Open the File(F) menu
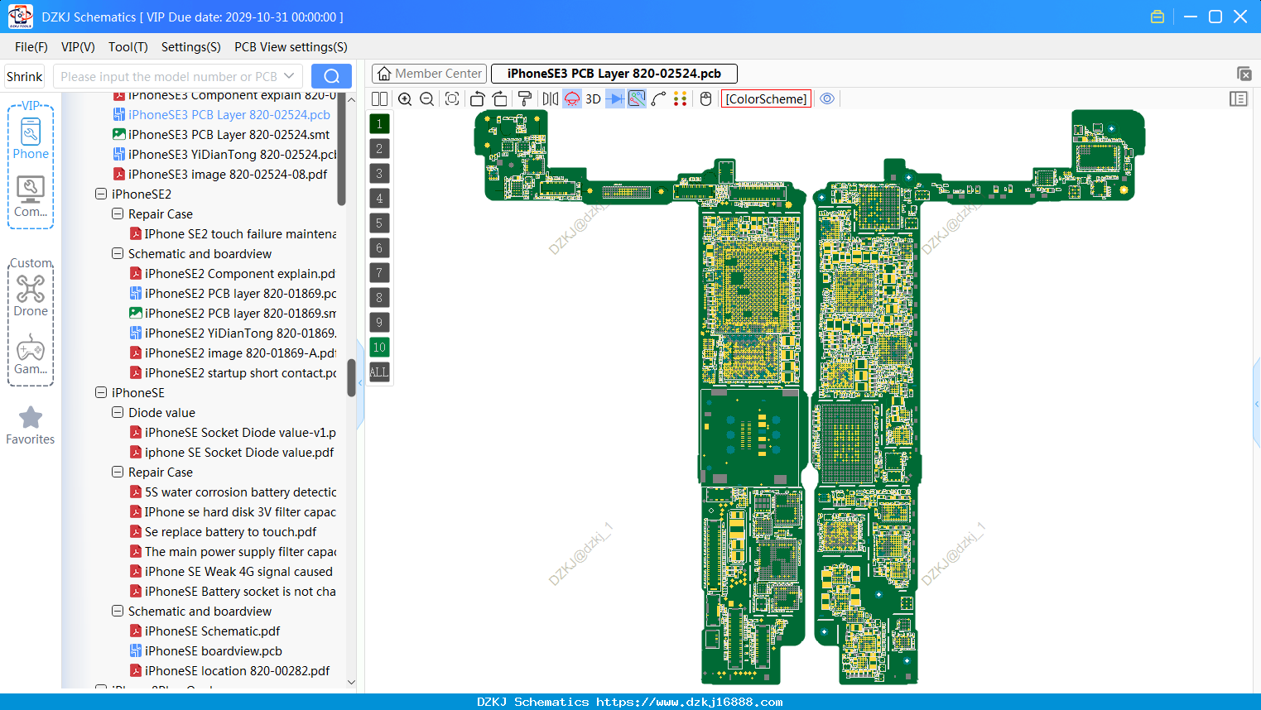The height and width of the screenshot is (710, 1261). 31,47
